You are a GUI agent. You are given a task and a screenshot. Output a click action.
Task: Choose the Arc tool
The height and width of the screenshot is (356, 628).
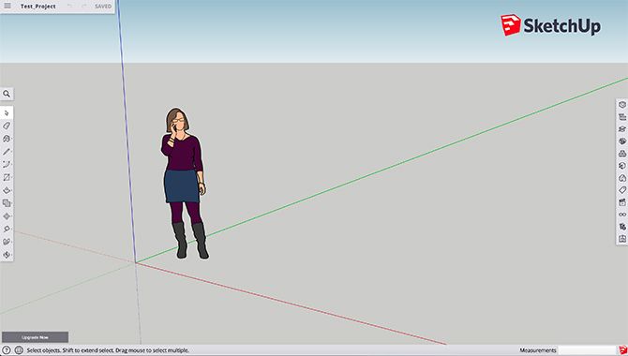(x=7, y=164)
